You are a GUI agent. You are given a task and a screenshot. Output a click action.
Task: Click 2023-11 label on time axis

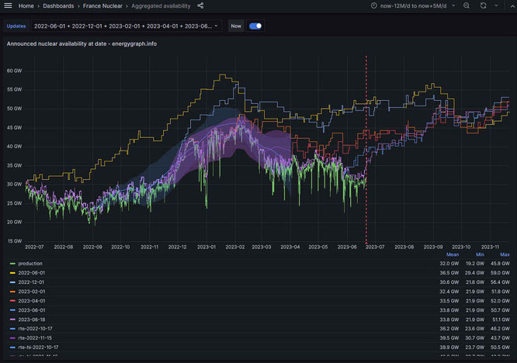point(490,247)
